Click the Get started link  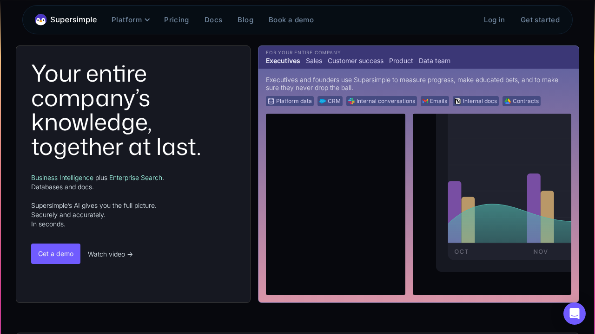click(x=540, y=19)
